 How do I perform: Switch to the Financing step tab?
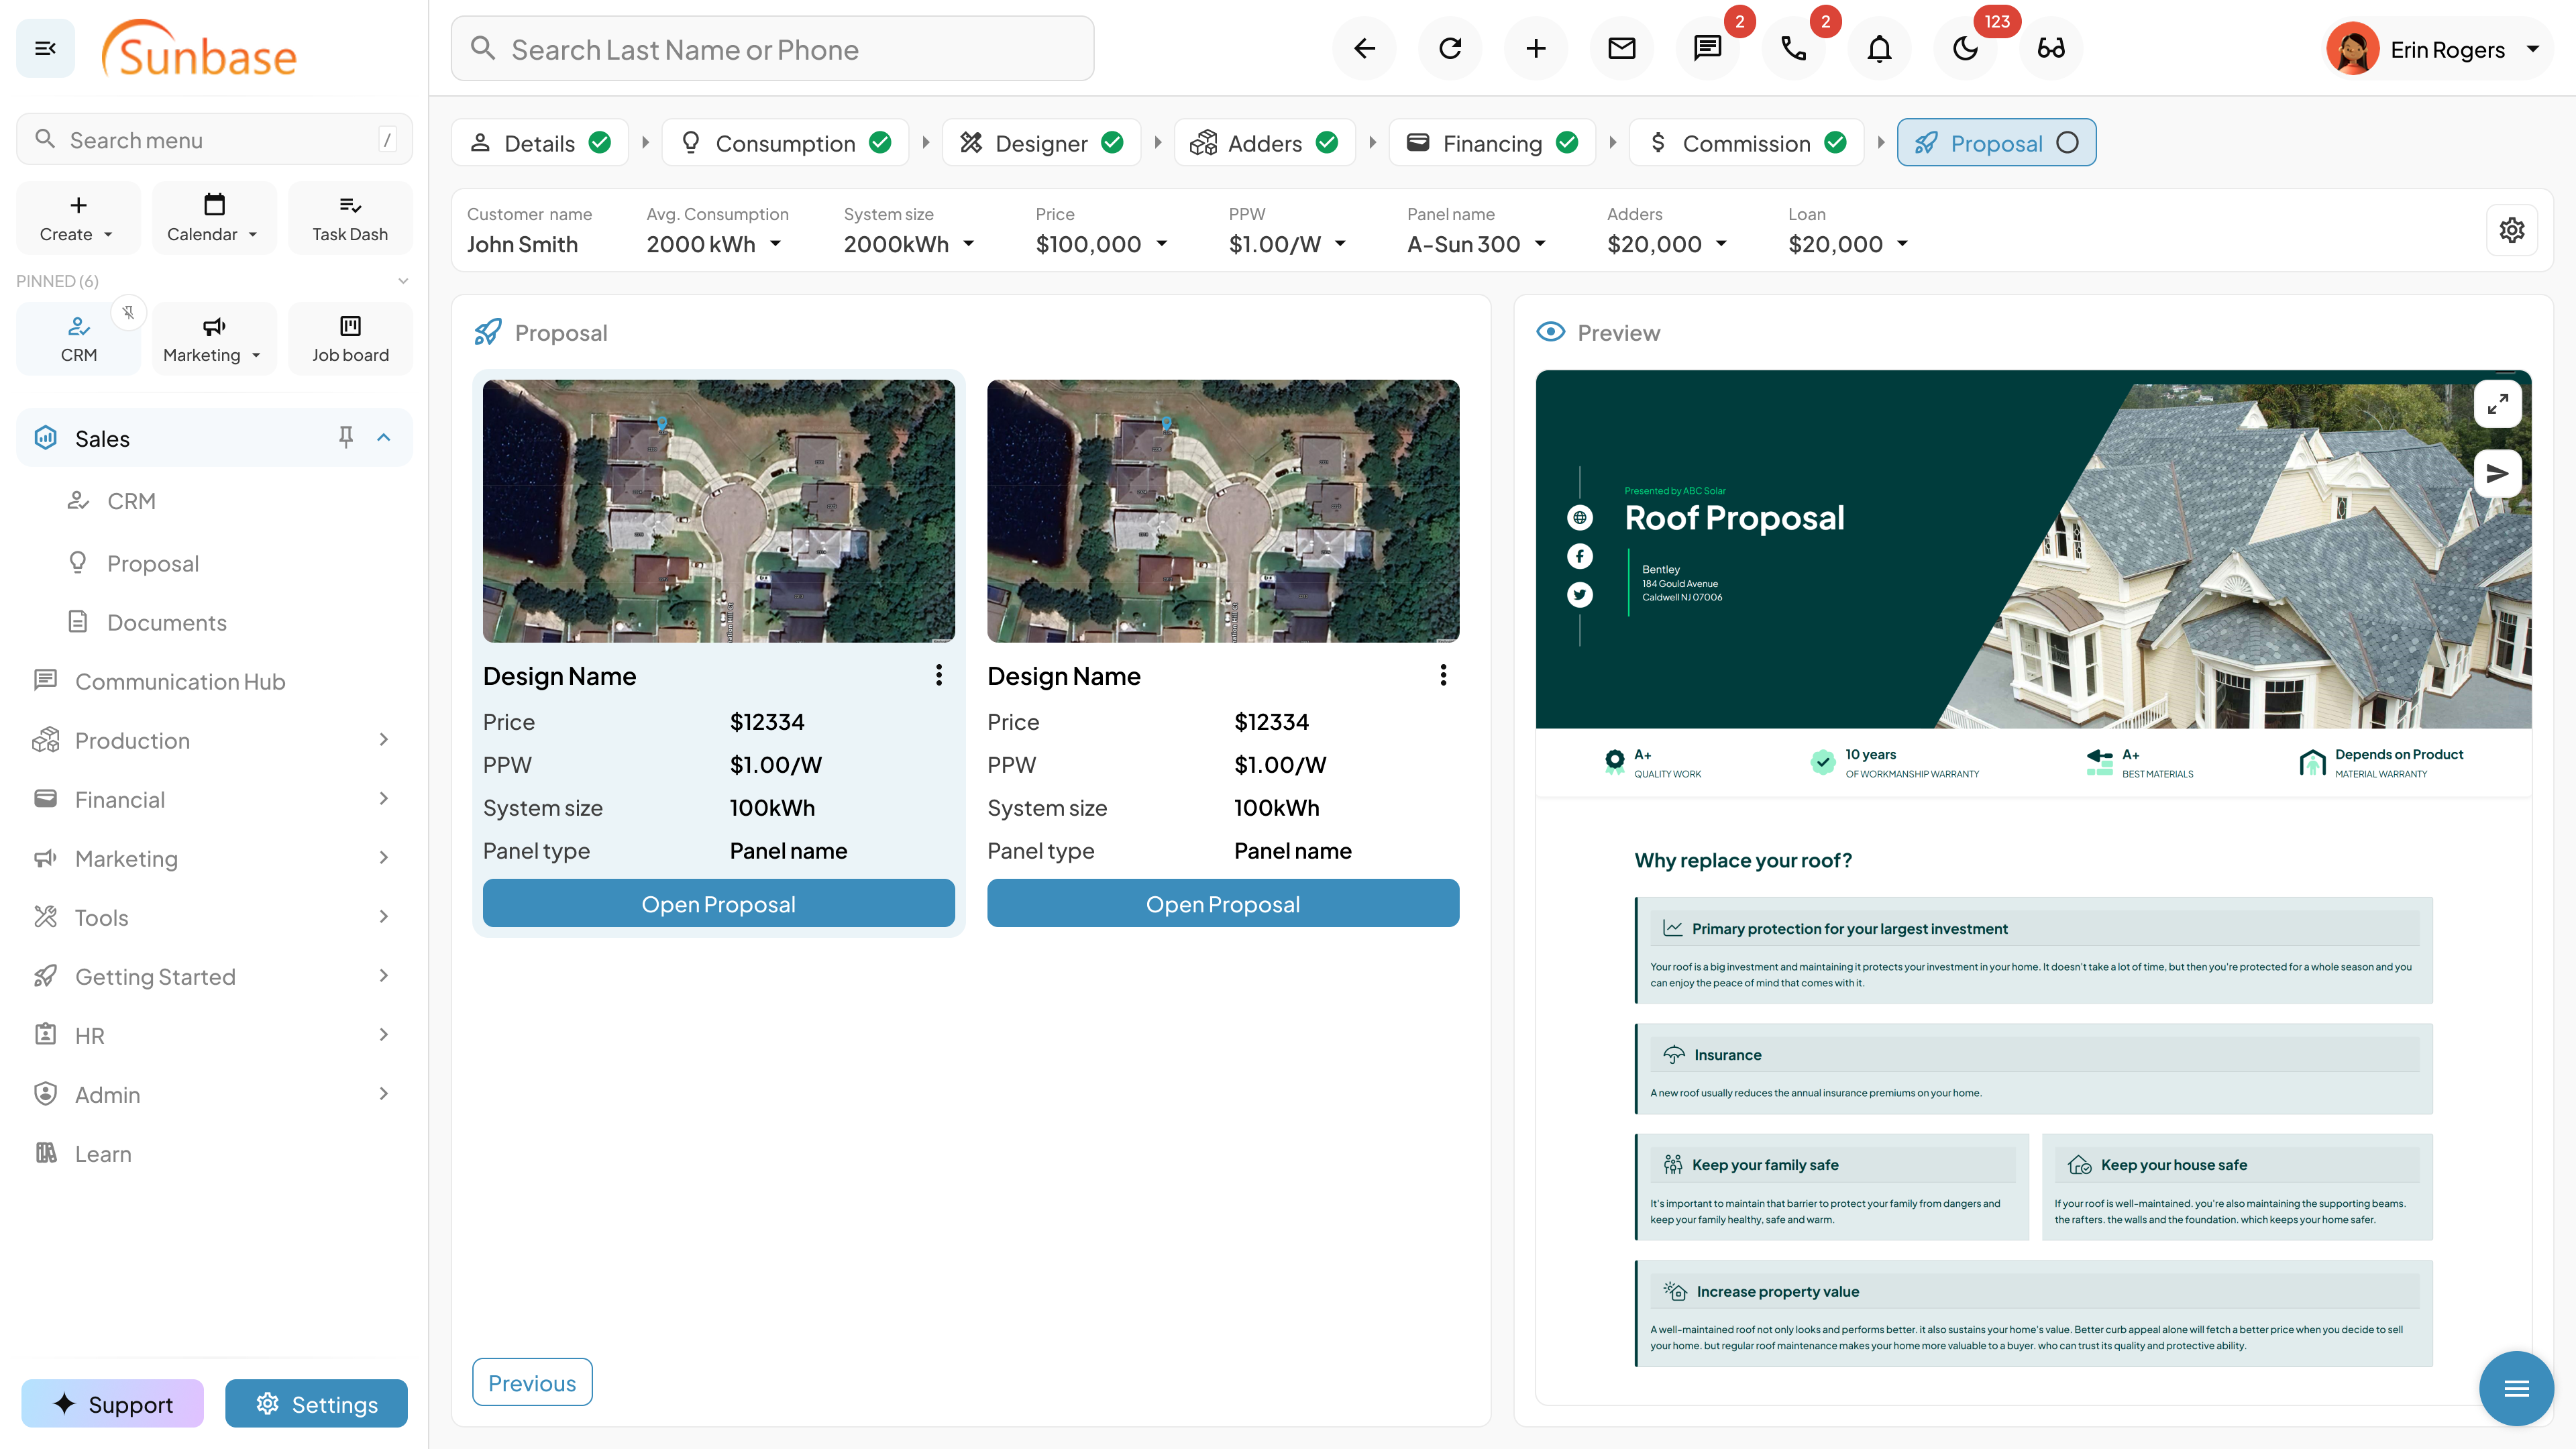pyautogui.click(x=1492, y=143)
